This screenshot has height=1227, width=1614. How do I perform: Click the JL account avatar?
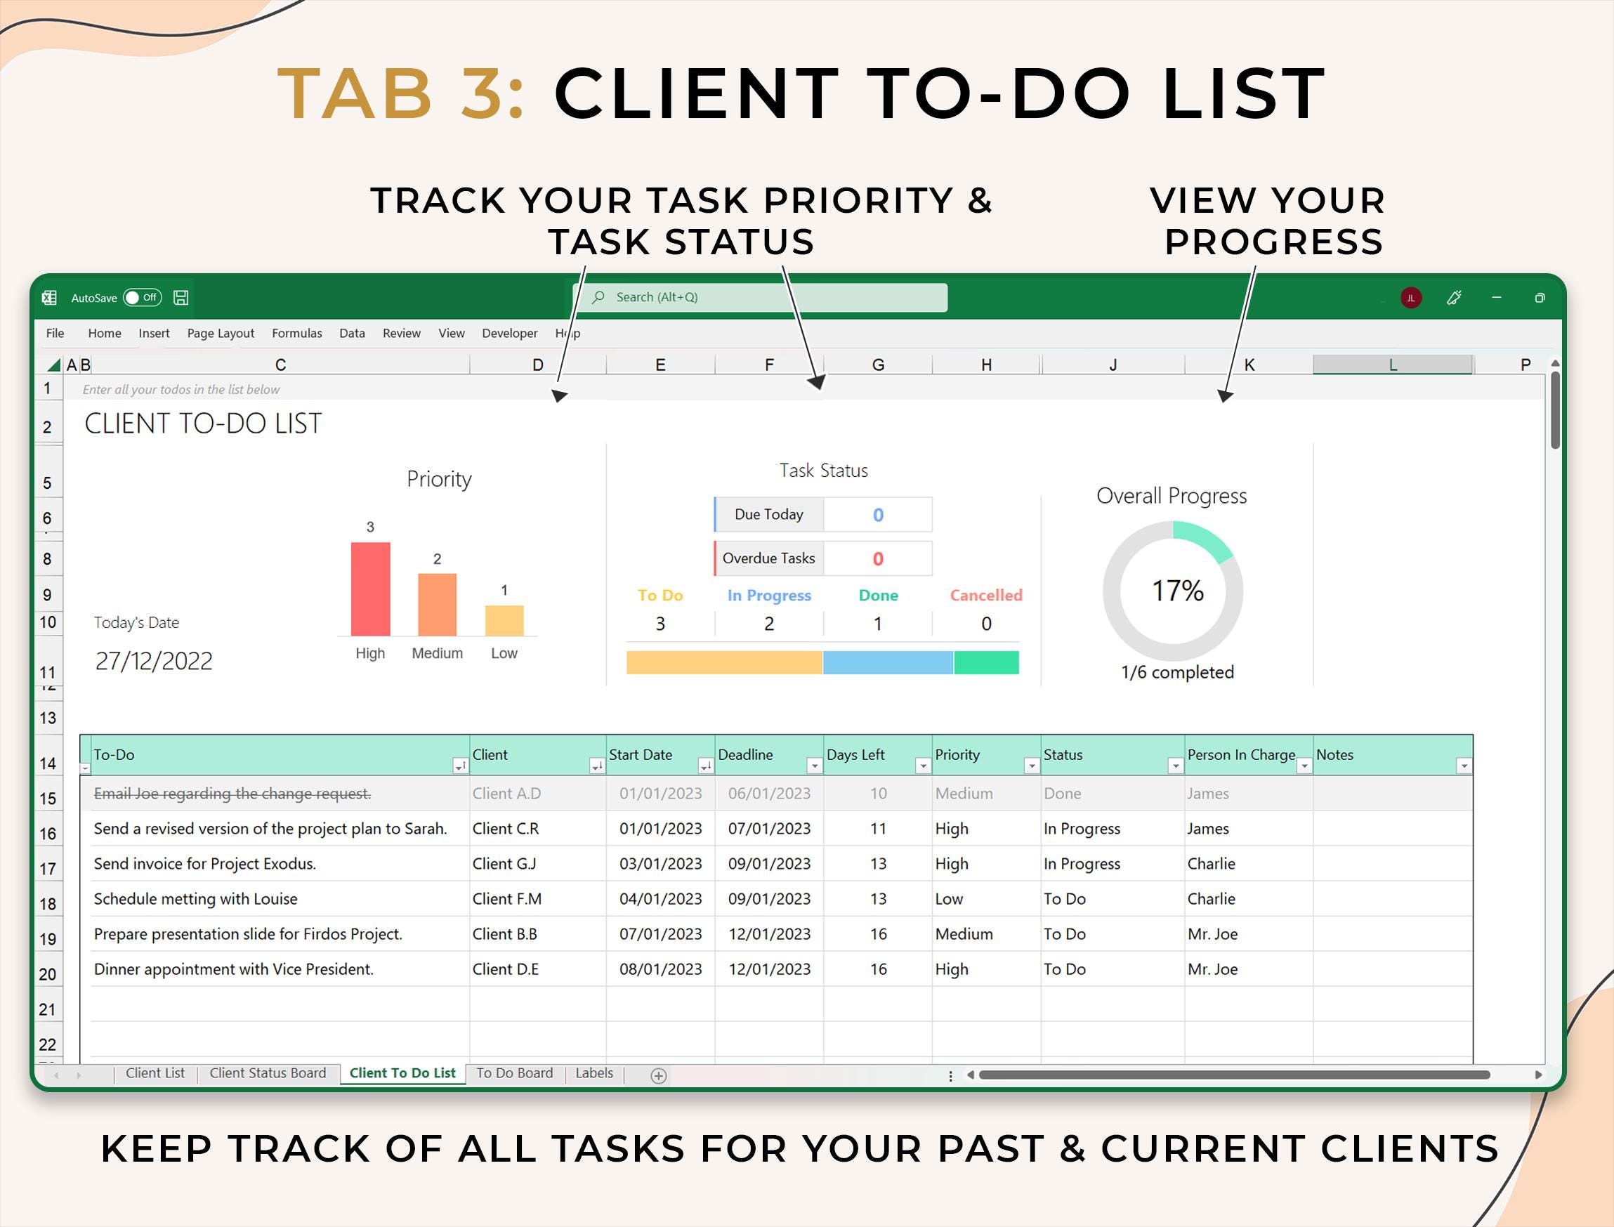(1411, 298)
